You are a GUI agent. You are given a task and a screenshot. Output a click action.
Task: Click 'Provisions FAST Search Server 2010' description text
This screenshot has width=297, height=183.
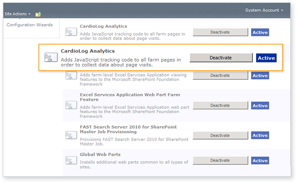(x=134, y=142)
